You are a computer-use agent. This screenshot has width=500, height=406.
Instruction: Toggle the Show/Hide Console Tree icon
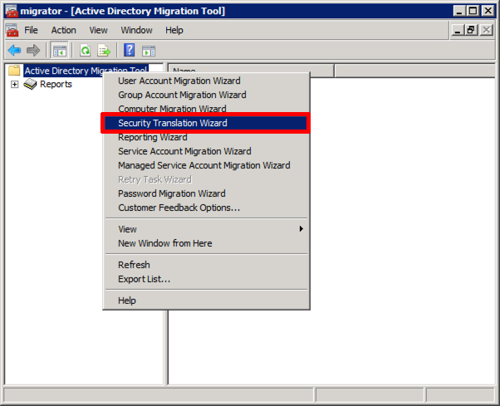coord(60,51)
